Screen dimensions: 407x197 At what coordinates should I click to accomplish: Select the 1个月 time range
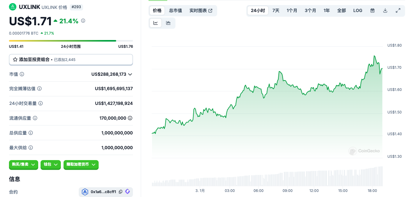click(x=292, y=10)
